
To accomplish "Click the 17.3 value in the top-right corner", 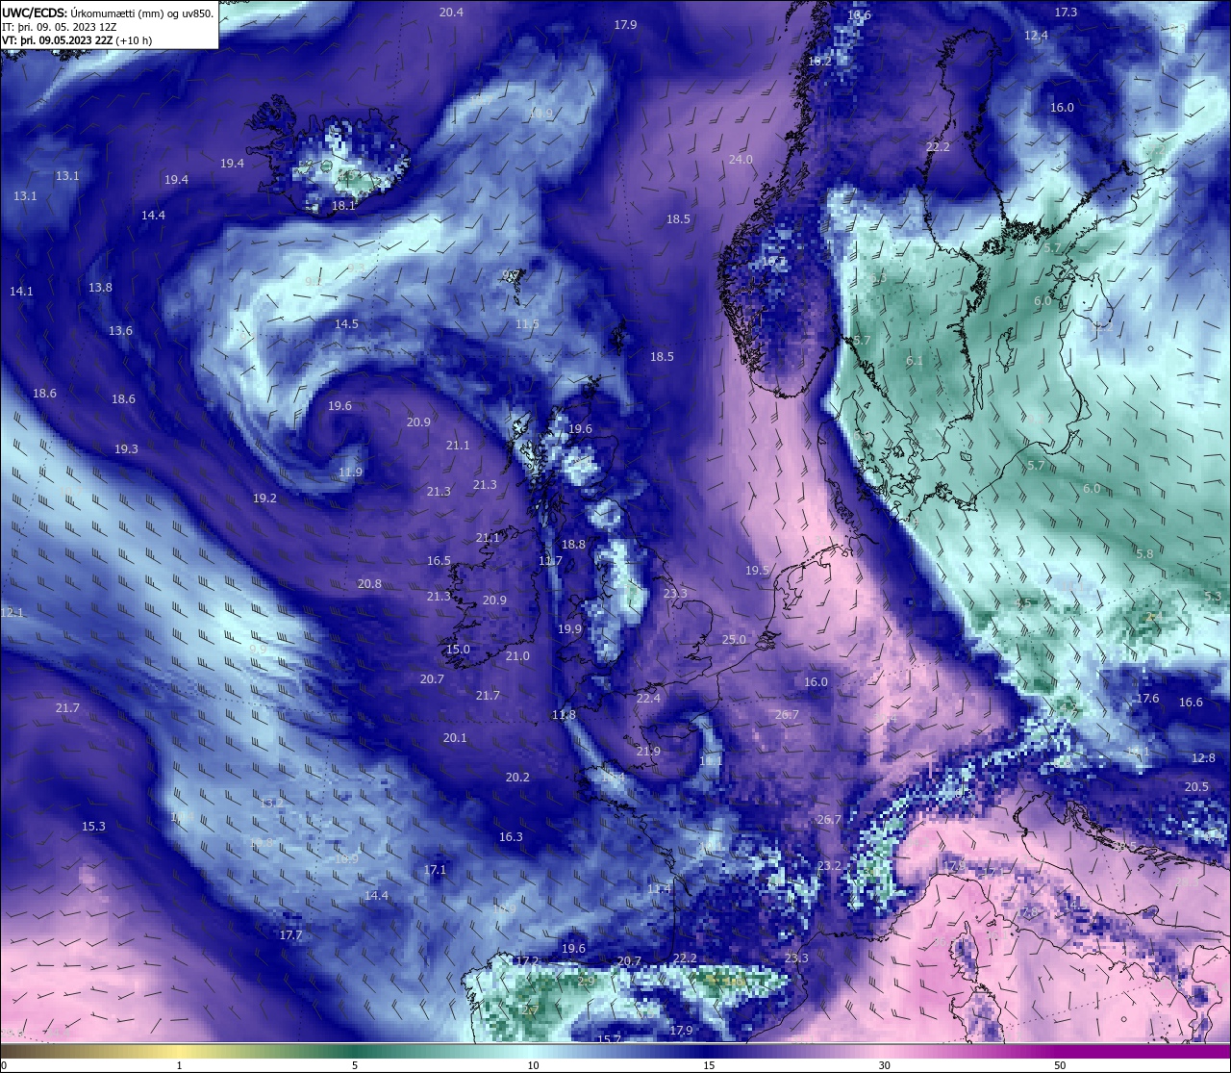I will (1066, 13).
